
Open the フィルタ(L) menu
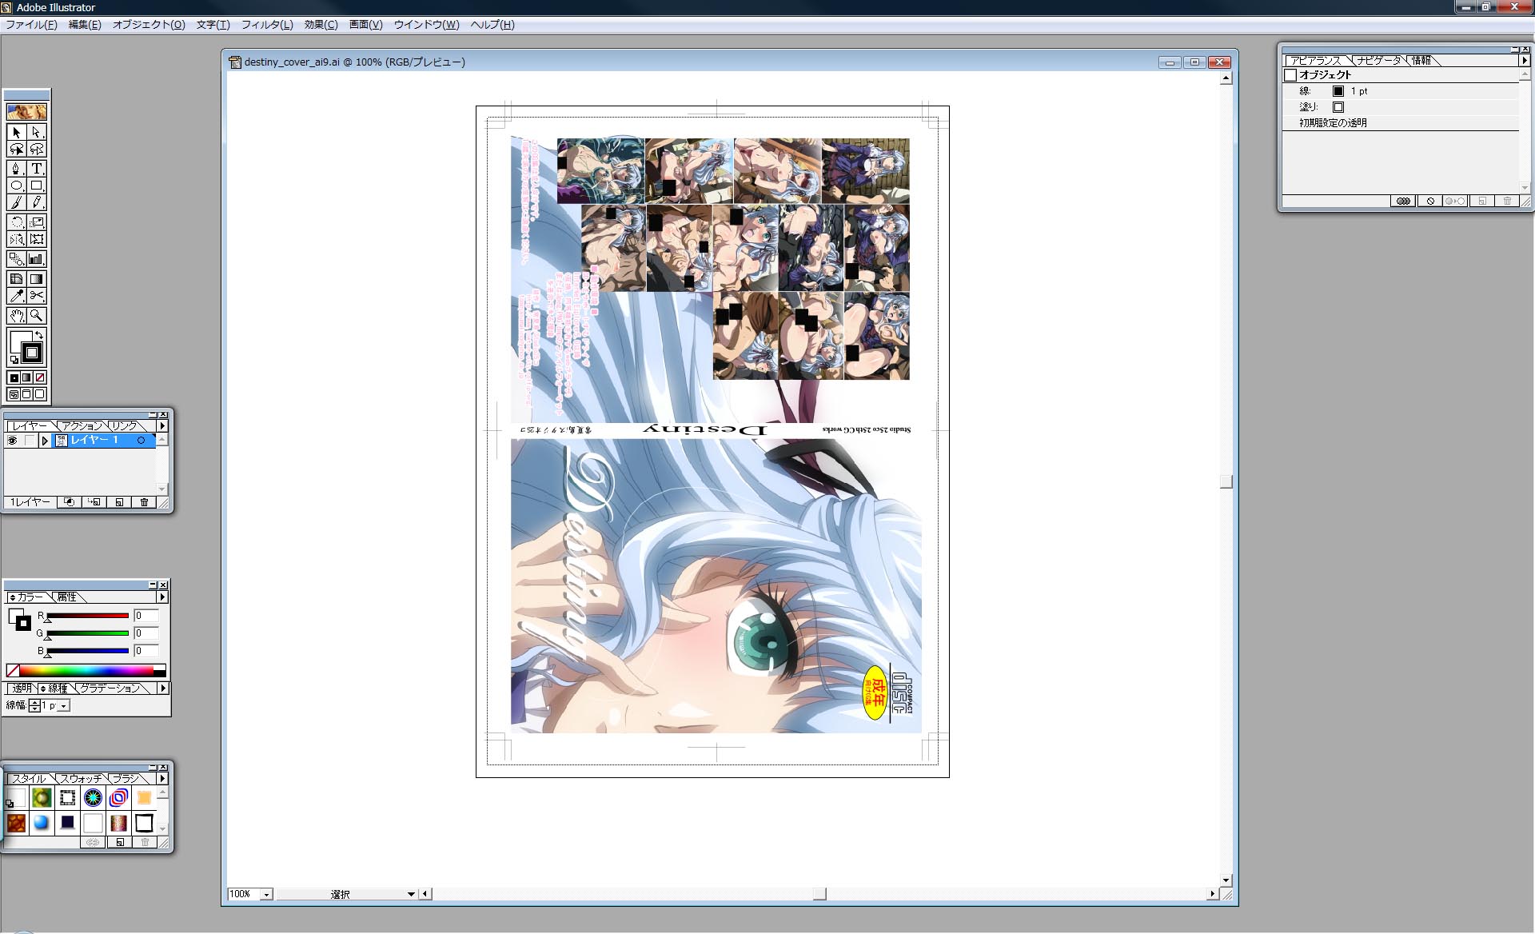point(267,25)
